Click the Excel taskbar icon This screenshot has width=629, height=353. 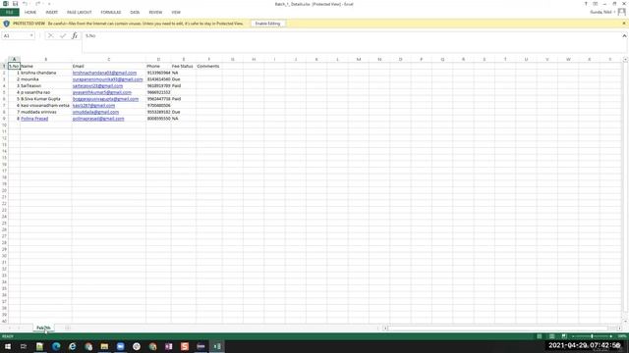point(216,346)
